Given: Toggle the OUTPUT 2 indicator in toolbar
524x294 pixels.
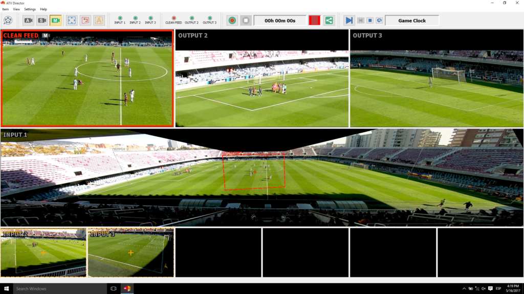Looking at the screenshot, I should coord(191,20).
